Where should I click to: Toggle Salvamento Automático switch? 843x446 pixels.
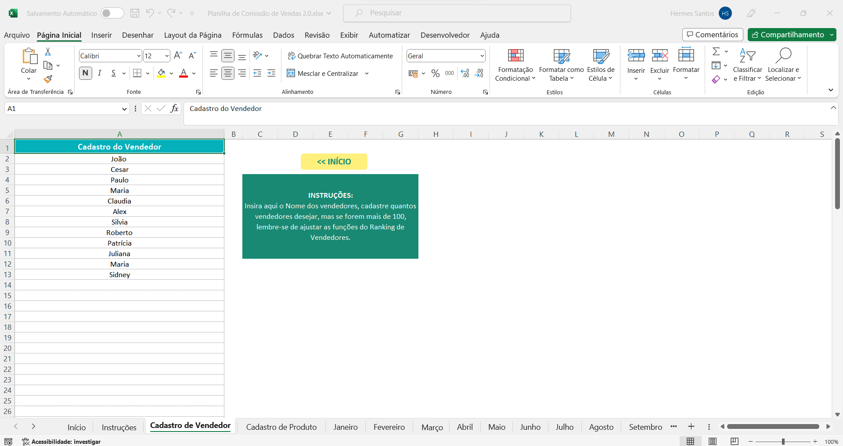coord(112,13)
